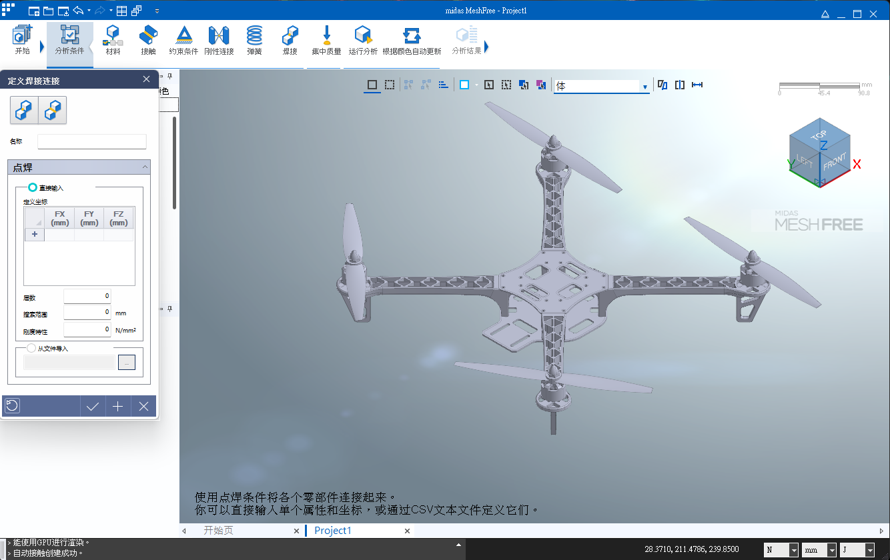Expand the status message log arrow
The width and height of the screenshot is (890, 560).
(458, 545)
